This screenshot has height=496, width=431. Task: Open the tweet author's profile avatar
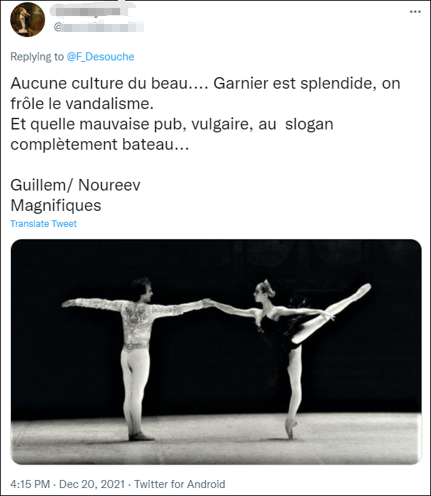click(28, 20)
